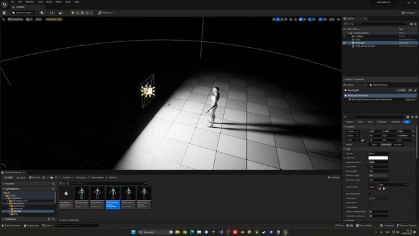Use selected asset for Source Texture icon
419x236 pixels.
pos(380,189)
